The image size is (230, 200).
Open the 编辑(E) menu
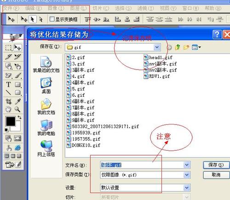(34, 8)
